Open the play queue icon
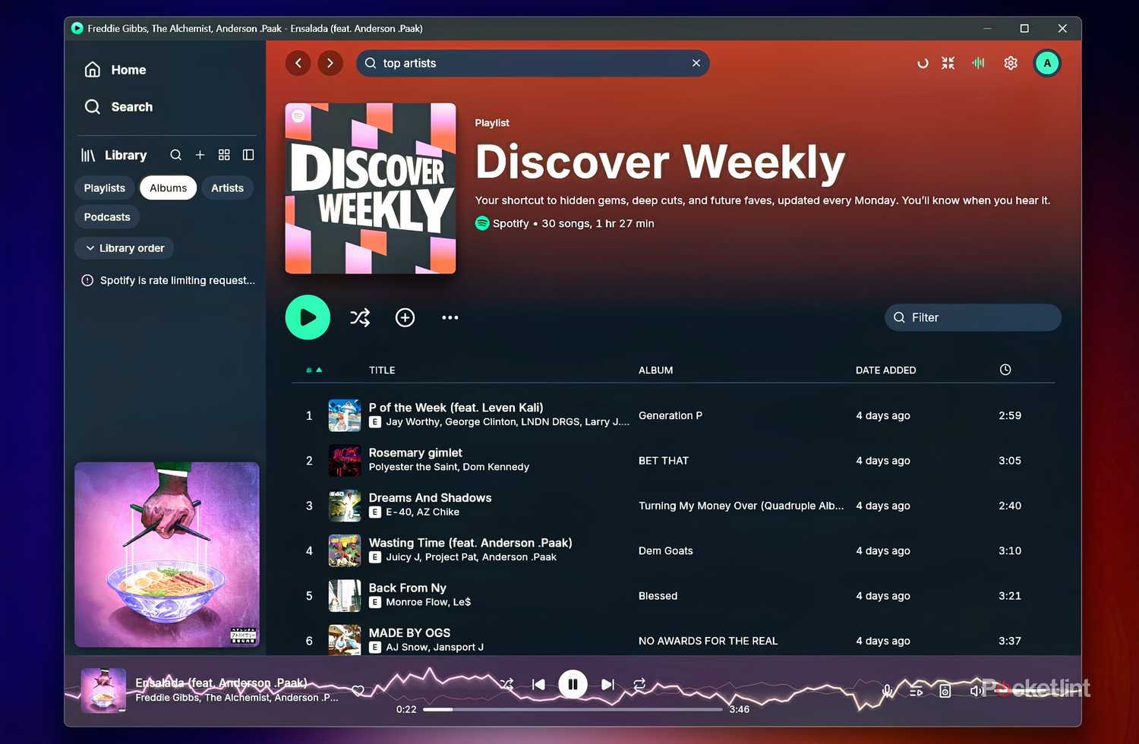Viewport: 1139px width, 744px height. pos(917,691)
